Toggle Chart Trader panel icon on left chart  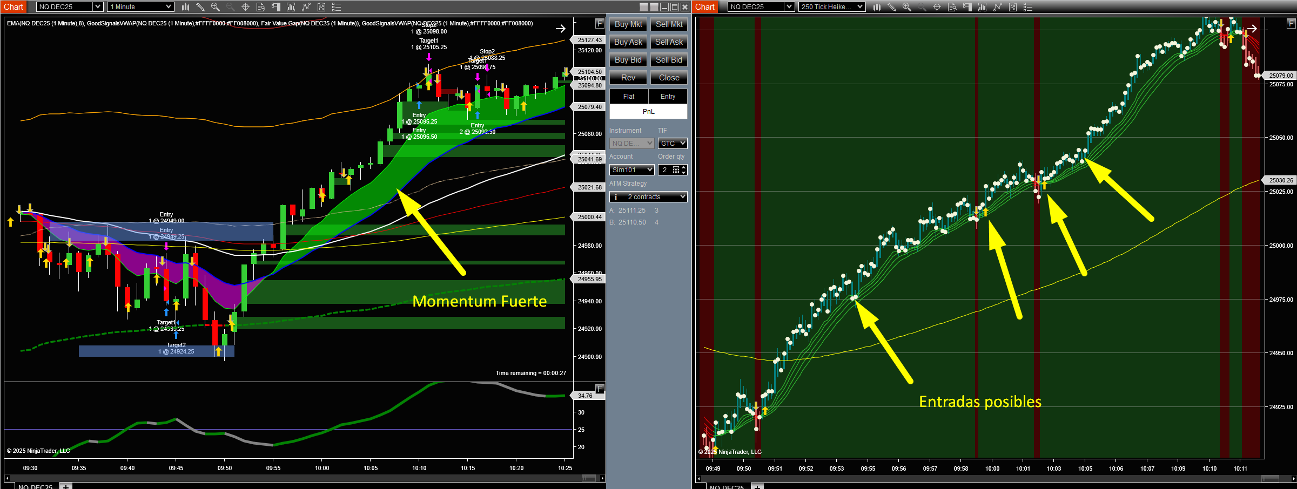275,7
